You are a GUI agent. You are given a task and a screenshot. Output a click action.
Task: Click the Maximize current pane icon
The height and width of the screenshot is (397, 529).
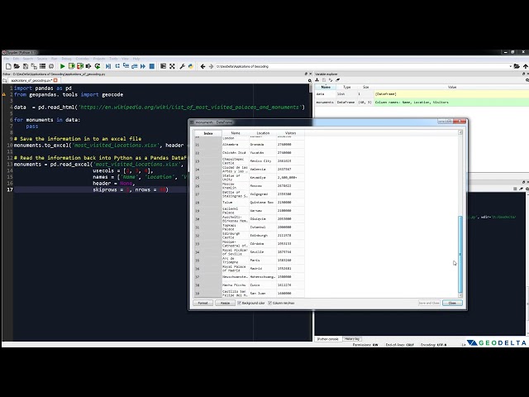(x=164, y=66)
